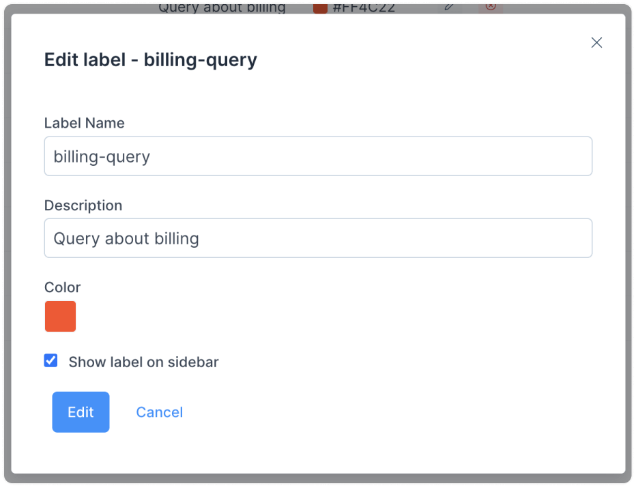
Task: Click the pencil edit icon behind dialog
Action: tap(449, 7)
